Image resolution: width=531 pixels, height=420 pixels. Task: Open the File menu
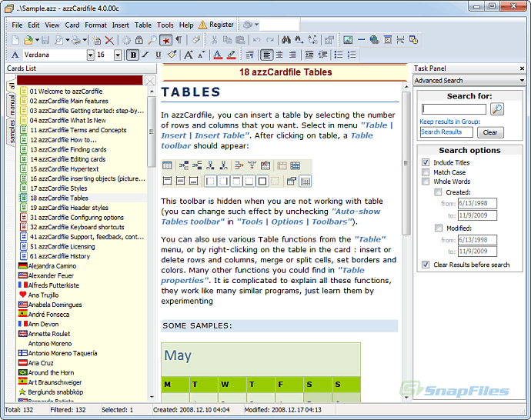(17, 25)
